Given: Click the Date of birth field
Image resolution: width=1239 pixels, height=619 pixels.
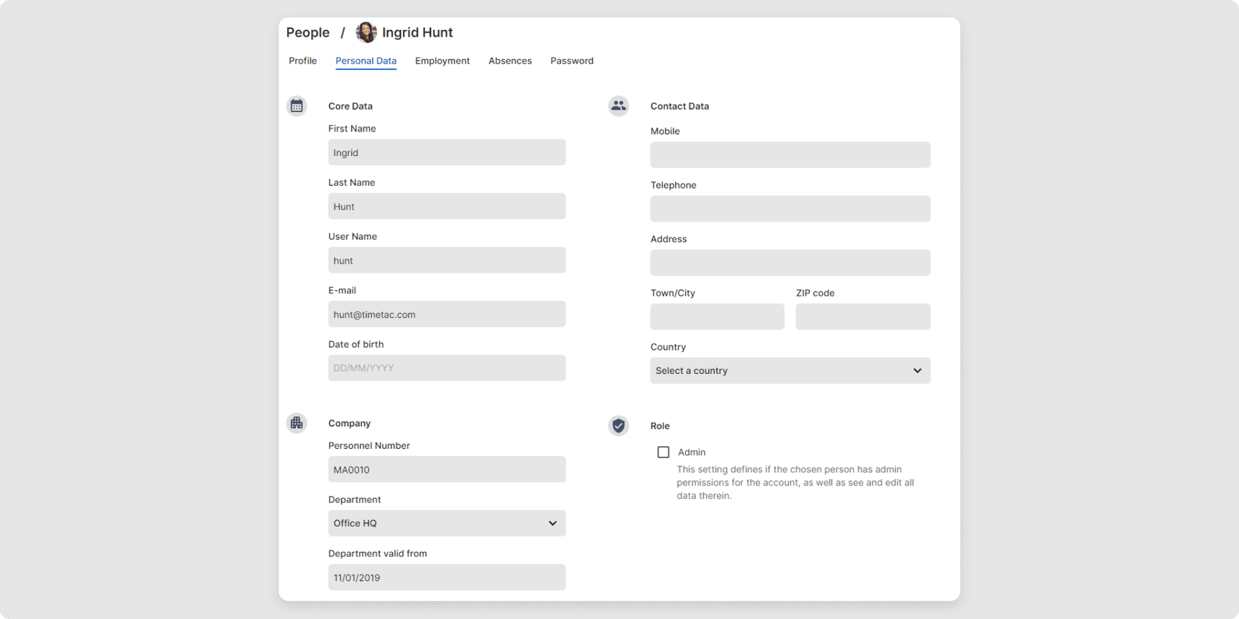Looking at the screenshot, I should (447, 368).
